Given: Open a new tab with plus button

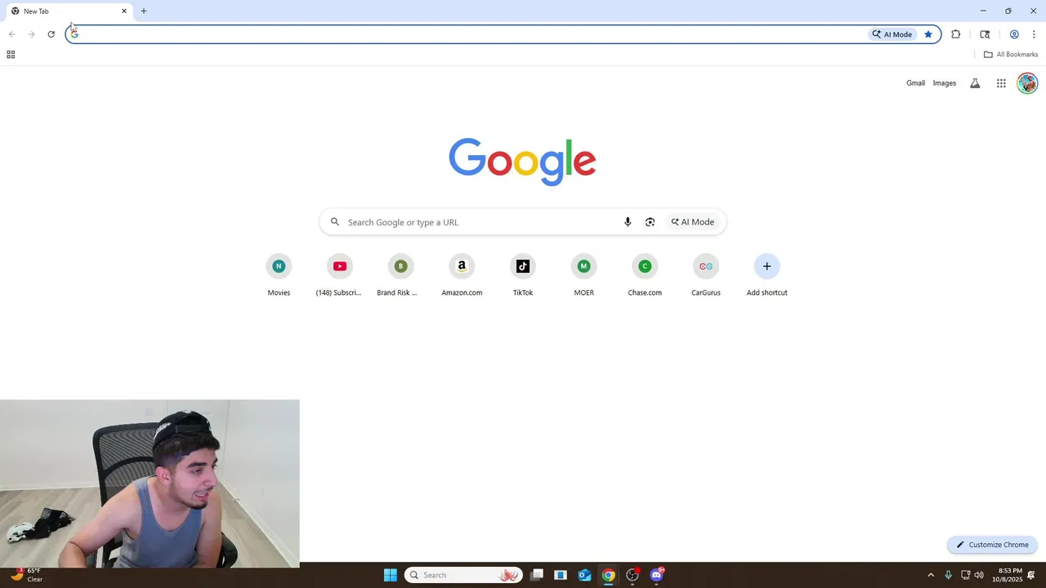Looking at the screenshot, I should pos(144,11).
